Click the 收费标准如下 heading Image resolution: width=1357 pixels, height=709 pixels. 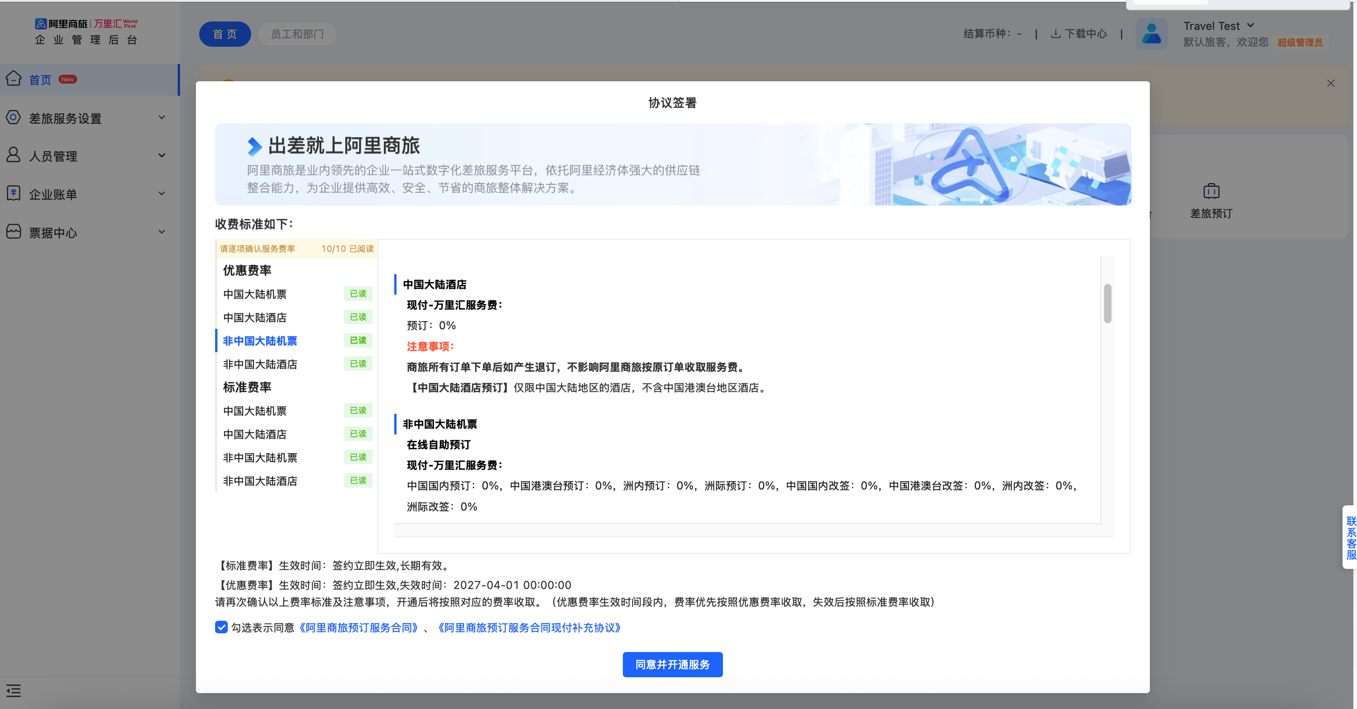(254, 224)
